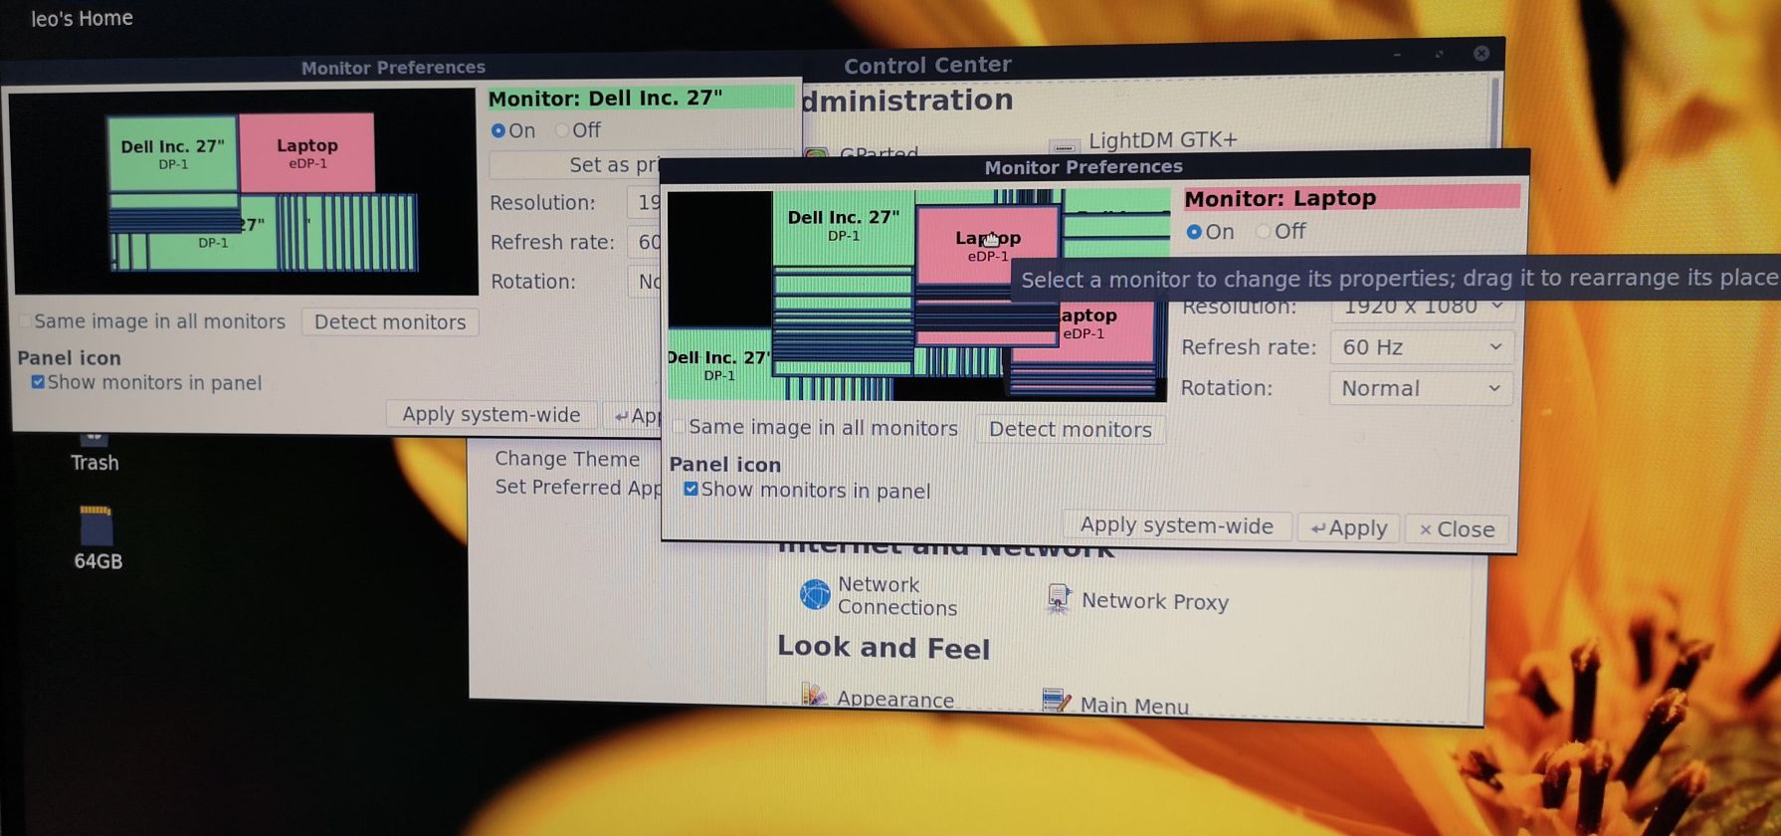Click the Control Center vertical scrollbar

point(1493,109)
